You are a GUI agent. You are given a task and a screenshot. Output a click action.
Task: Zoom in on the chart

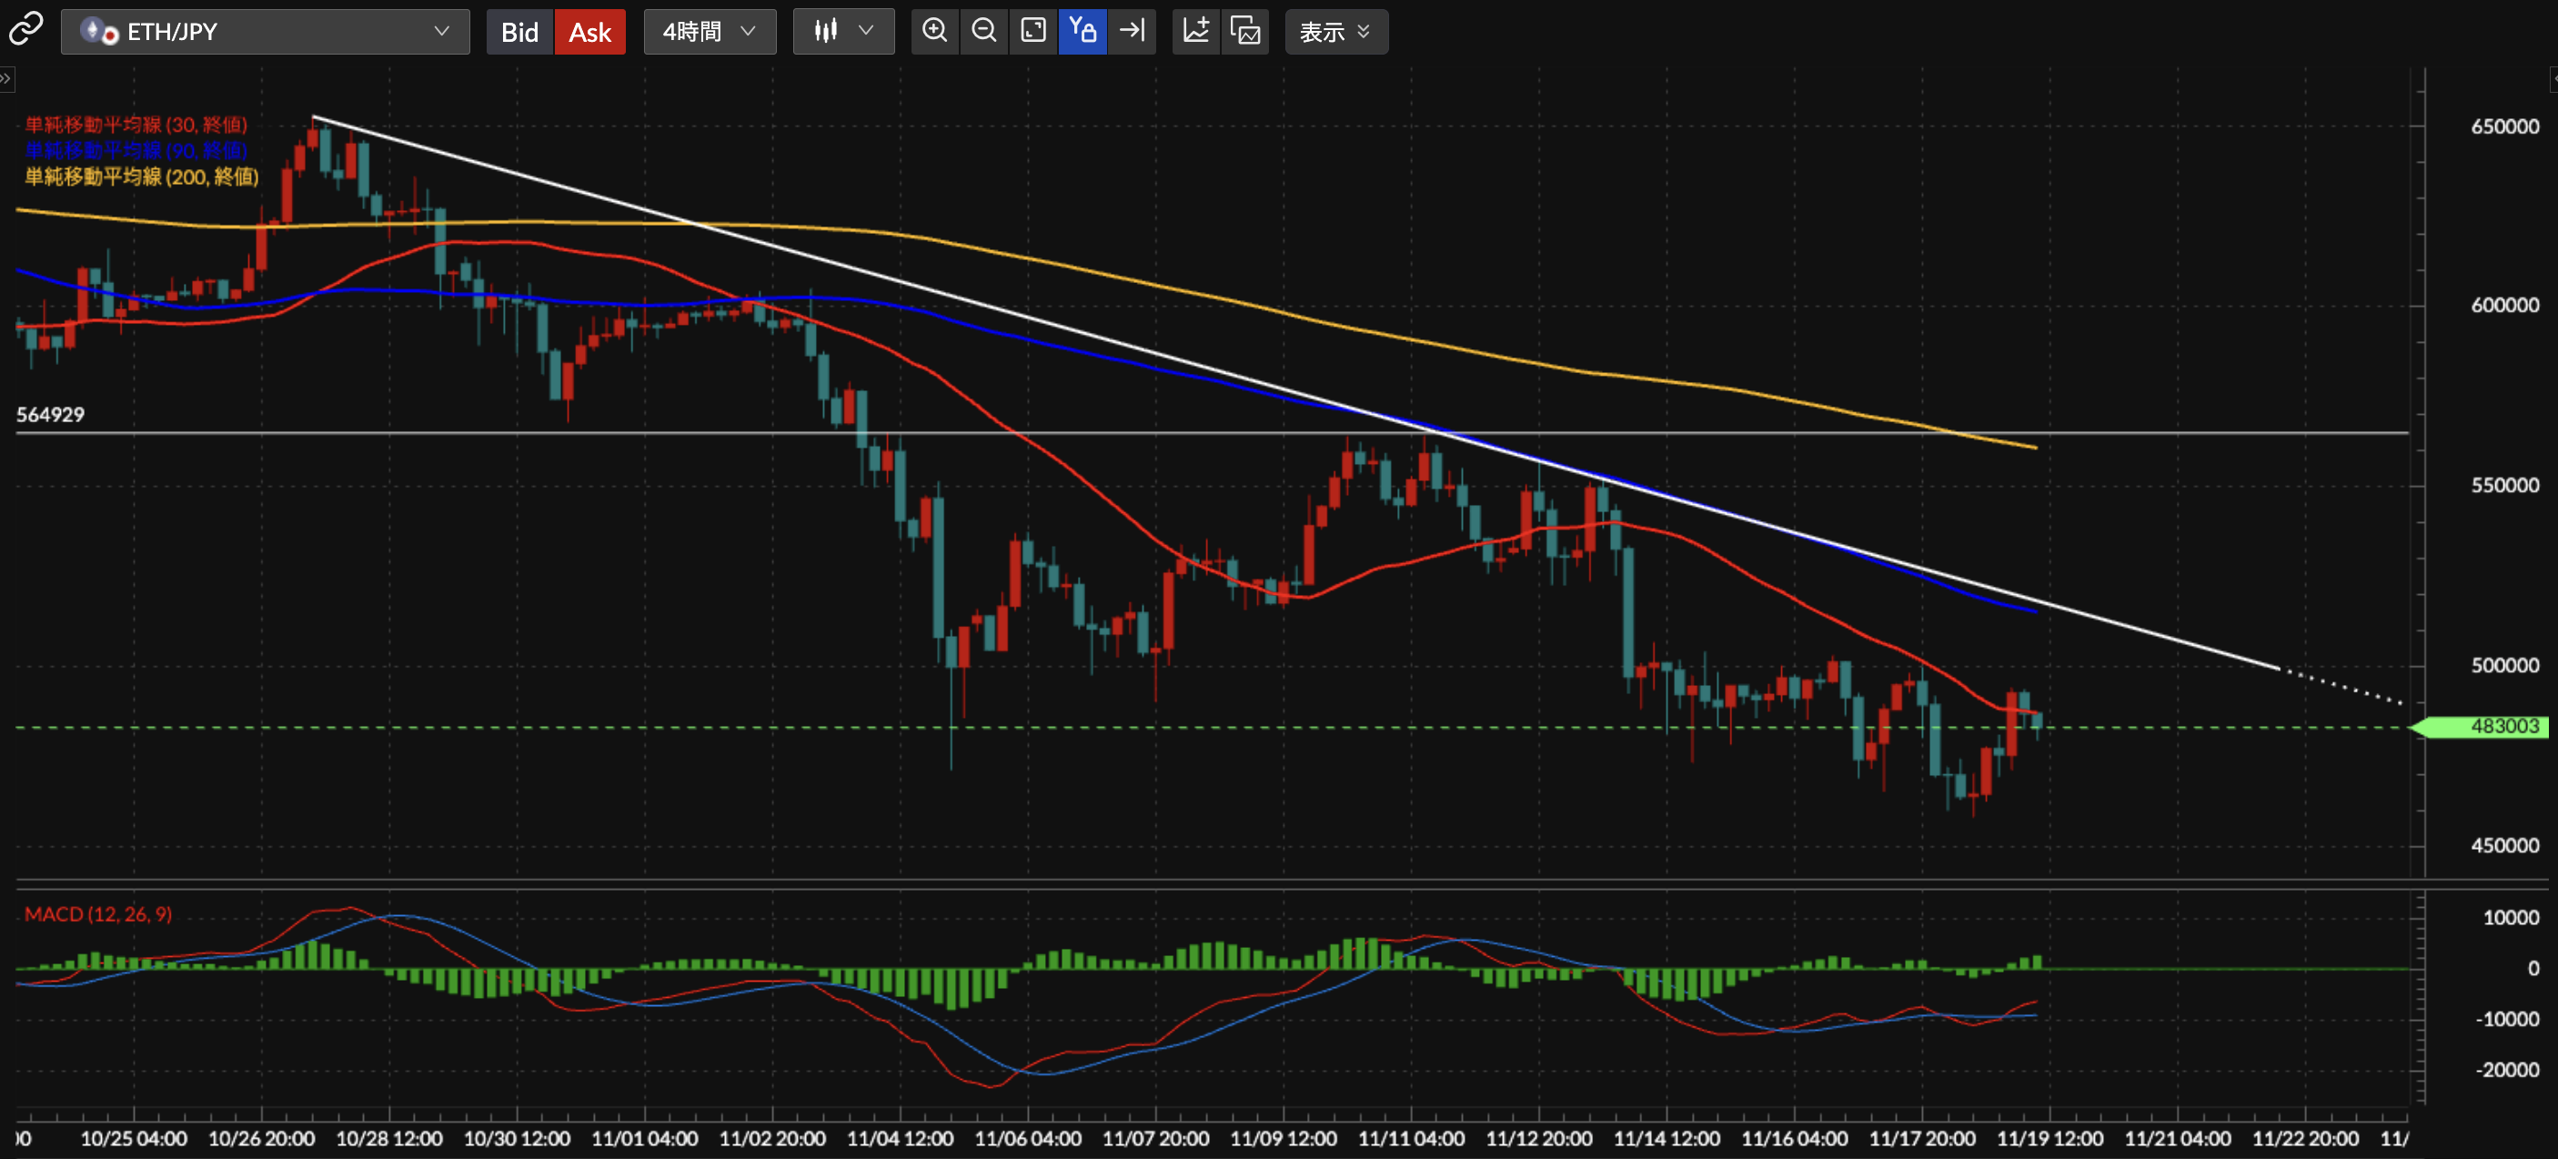click(934, 31)
